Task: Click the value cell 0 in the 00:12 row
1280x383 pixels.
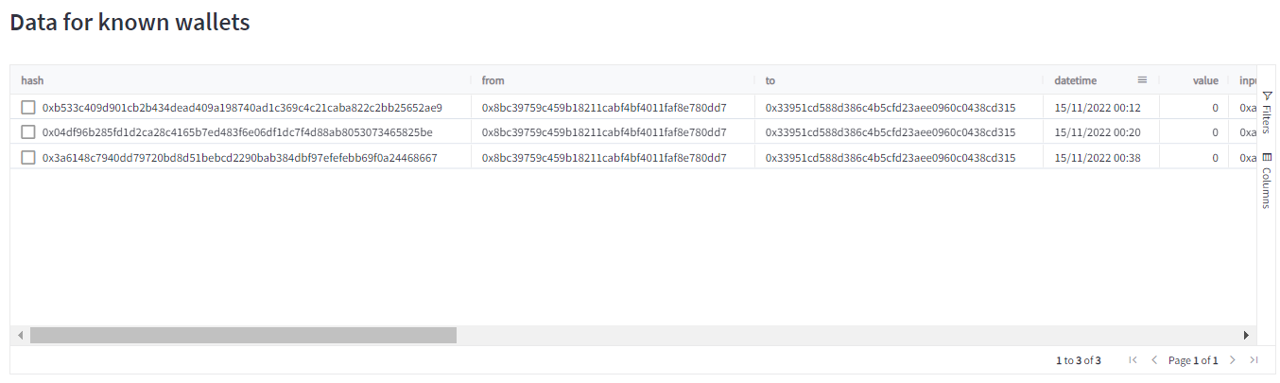Action: coord(1216,107)
